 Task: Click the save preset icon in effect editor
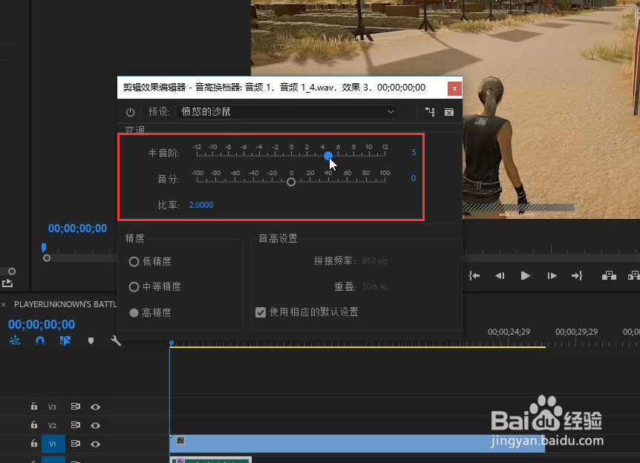(x=430, y=112)
